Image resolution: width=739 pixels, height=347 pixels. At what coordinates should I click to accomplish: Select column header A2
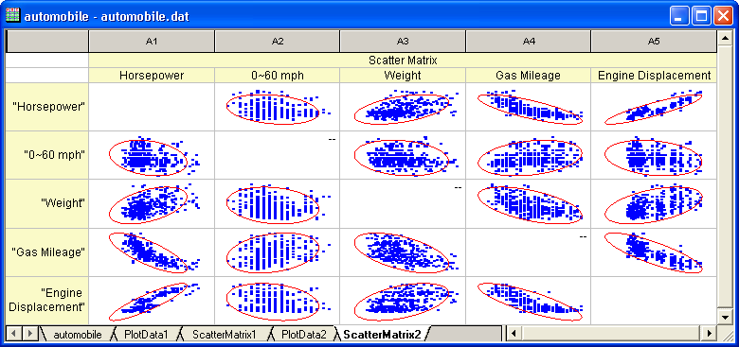click(277, 42)
